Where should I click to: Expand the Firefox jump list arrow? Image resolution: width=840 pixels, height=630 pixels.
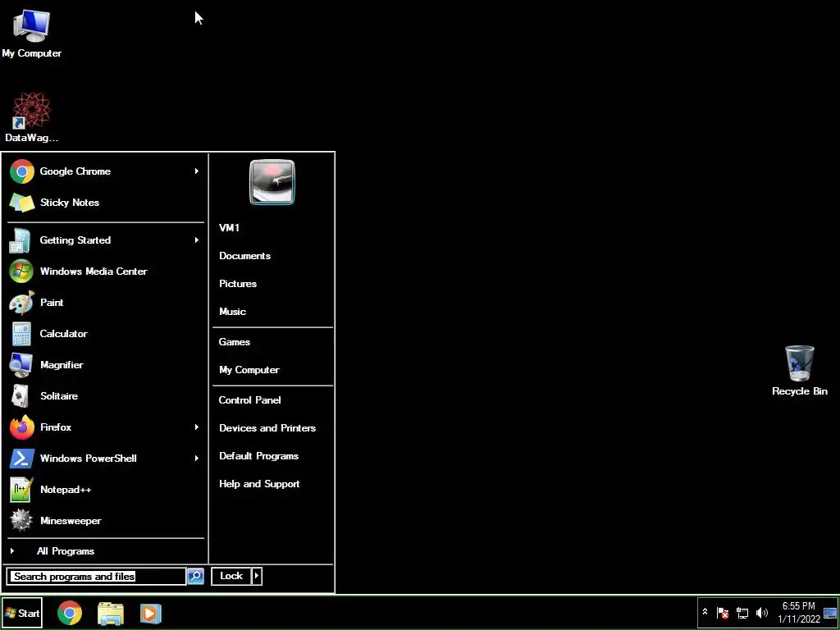[x=197, y=427]
